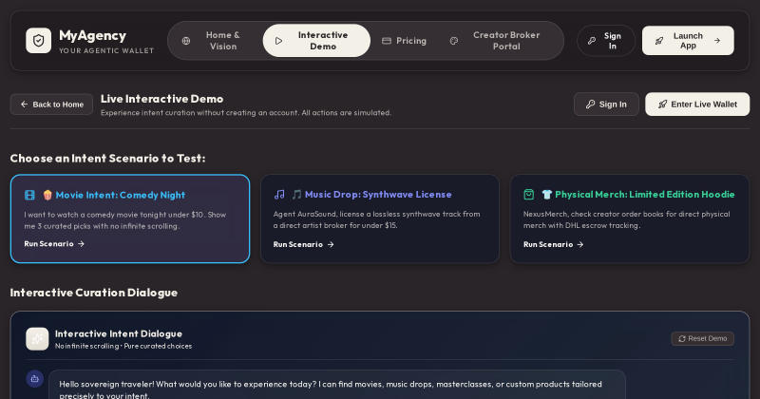Click Enter Live Wallet button

697,104
